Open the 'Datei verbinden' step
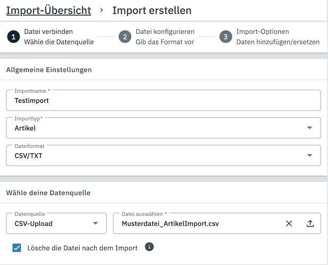Viewport: 328px width, 265px height. 48,32
